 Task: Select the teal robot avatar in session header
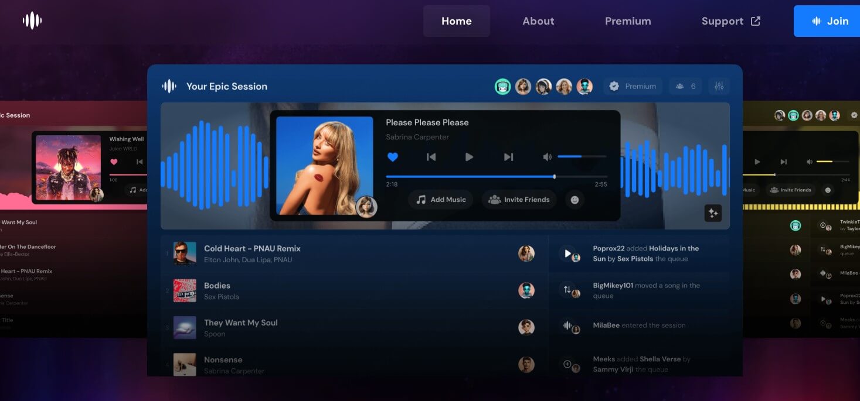point(502,87)
